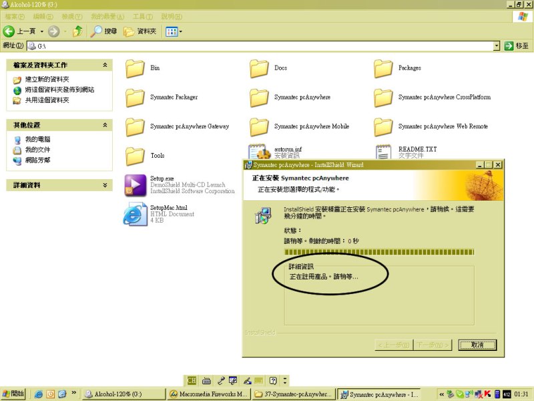
Task: Open the 檔案(F) menu
Action: [15, 16]
